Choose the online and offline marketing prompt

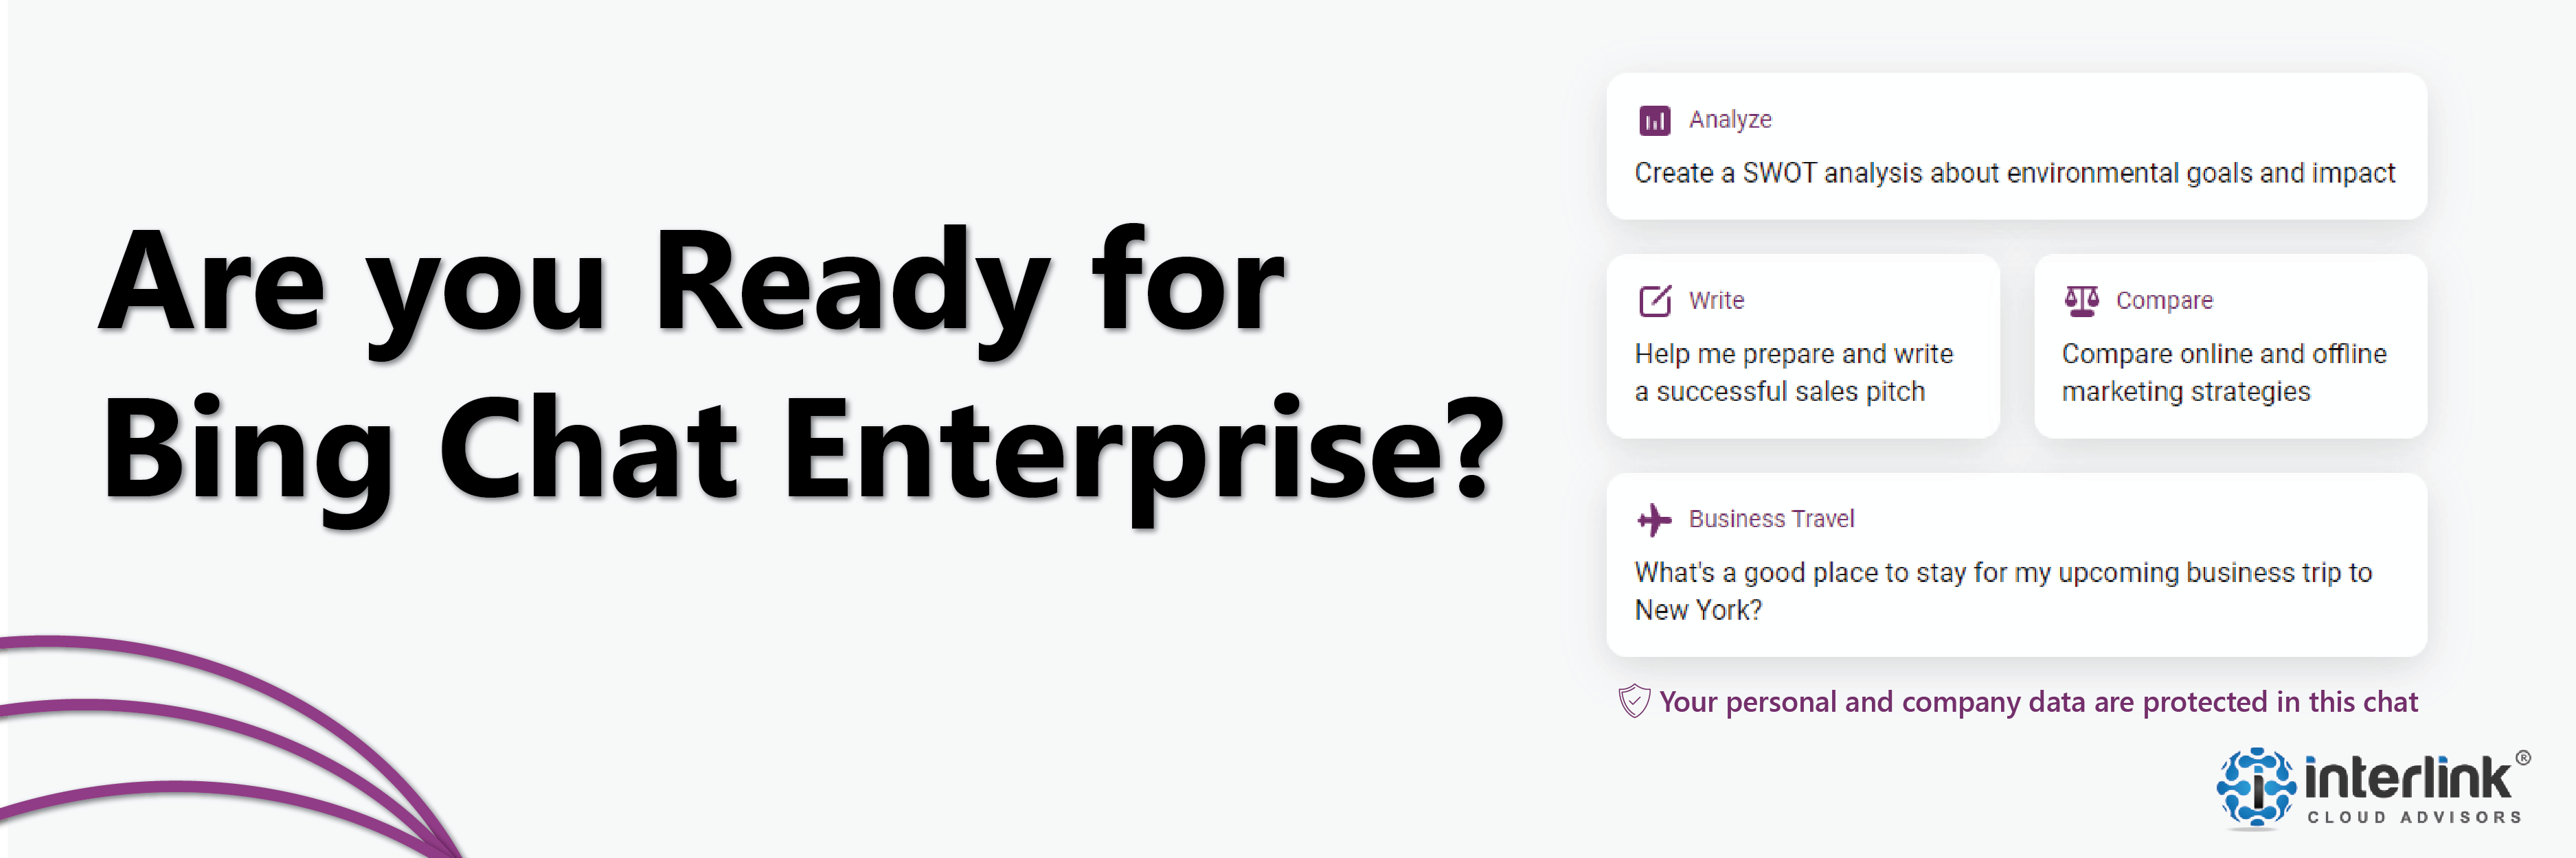pos(2223,373)
